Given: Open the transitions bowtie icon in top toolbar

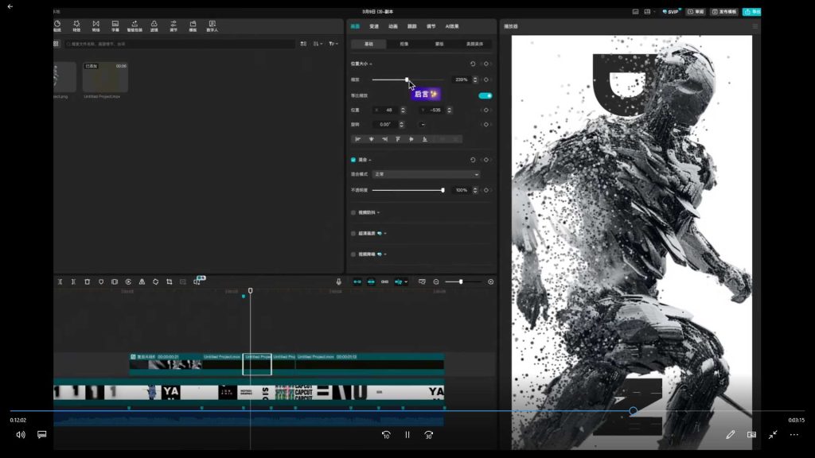Looking at the screenshot, I should click(x=96, y=26).
